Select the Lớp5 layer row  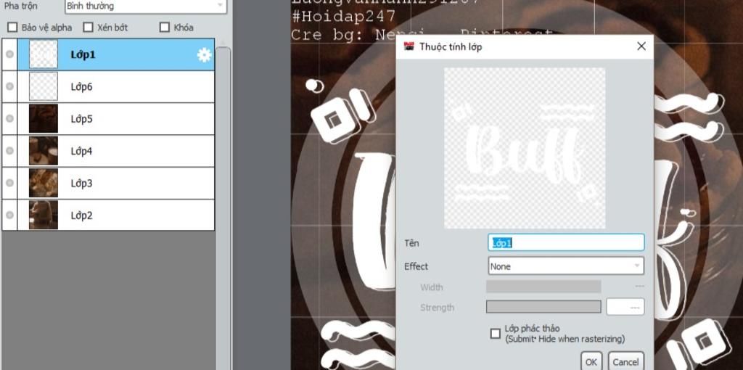tap(115, 119)
